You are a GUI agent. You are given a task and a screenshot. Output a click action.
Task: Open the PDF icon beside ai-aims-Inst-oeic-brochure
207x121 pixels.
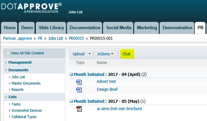(79, 109)
